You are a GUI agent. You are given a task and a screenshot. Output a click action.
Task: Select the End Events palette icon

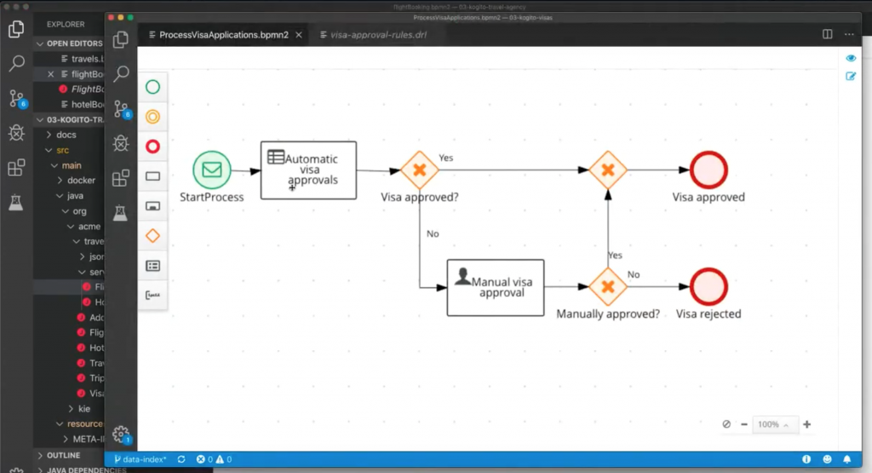coord(153,147)
